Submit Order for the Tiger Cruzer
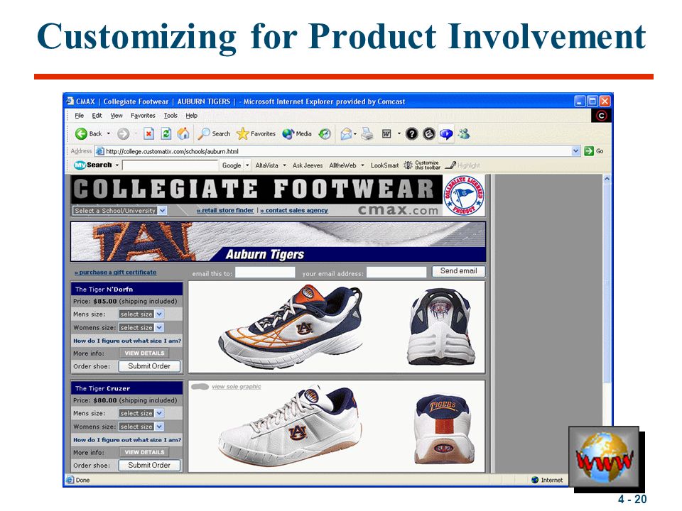 (x=149, y=466)
